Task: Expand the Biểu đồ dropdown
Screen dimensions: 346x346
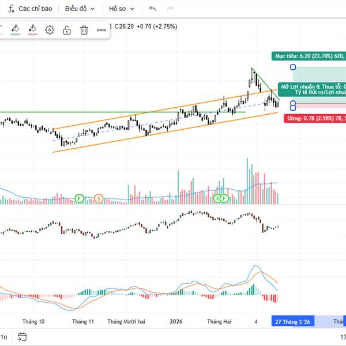Action: [x=79, y=9]
